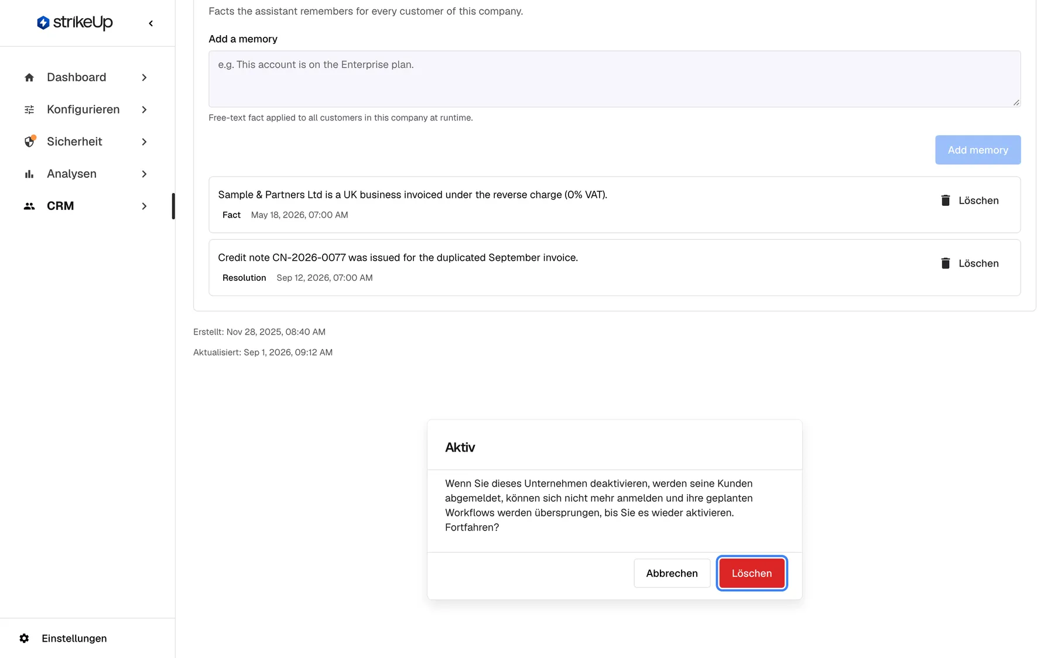The image size is (1054, 658).
Task: Click the Einstellungen gear icon
Action: click(24, 638)
